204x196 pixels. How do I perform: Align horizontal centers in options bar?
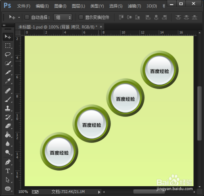[x=156, y=17]
